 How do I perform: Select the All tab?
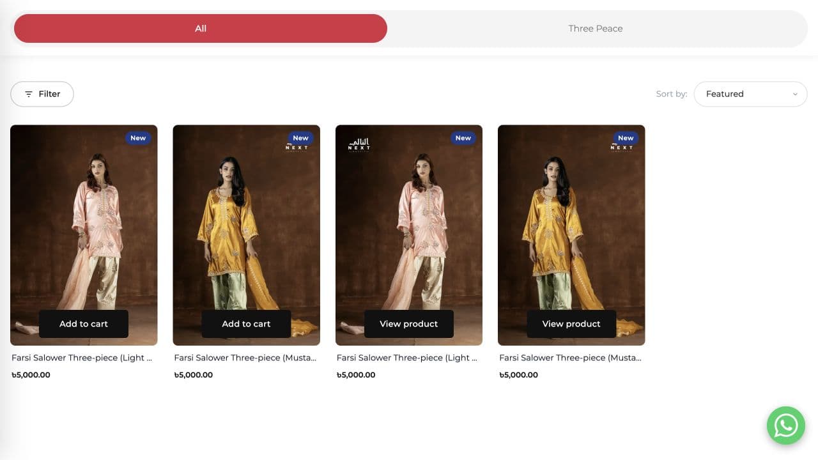pyautogui.click(x=201, y=29)
